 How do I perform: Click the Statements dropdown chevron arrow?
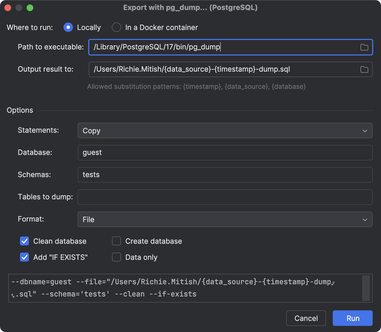tap(365, 130)
